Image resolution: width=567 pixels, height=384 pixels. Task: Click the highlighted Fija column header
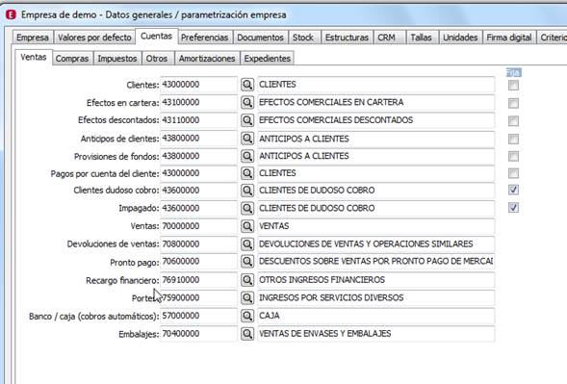point(513,73)
